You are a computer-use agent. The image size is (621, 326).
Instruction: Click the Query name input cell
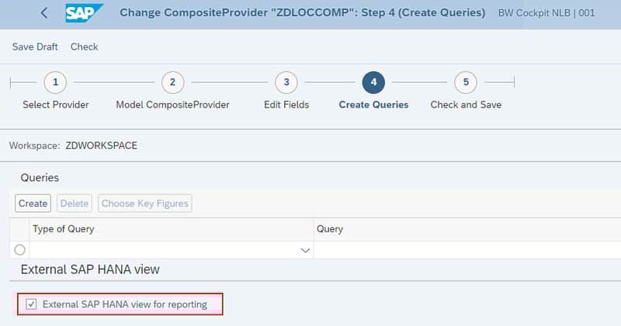pyautogui.click(x=467, y=250)
